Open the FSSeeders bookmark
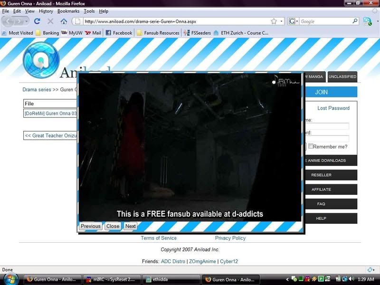This screenshot has height=285, width=380. coord(197,33)
